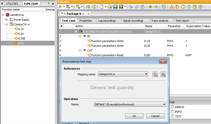Click the forward arrow icon
211x124 pixels.
click(156, 7)
